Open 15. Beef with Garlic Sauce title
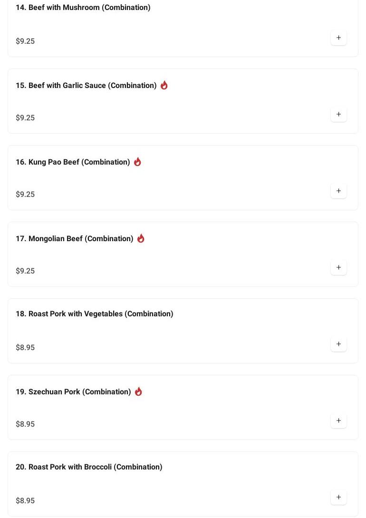The height and width of the screenshot is (518, 366). [x=86, y=86]
